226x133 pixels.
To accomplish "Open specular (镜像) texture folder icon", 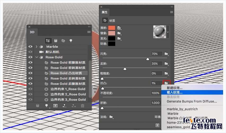I will click(119, 33).
